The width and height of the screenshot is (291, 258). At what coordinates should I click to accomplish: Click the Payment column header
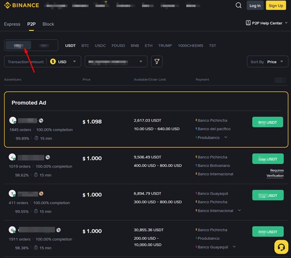pos(202,80)
